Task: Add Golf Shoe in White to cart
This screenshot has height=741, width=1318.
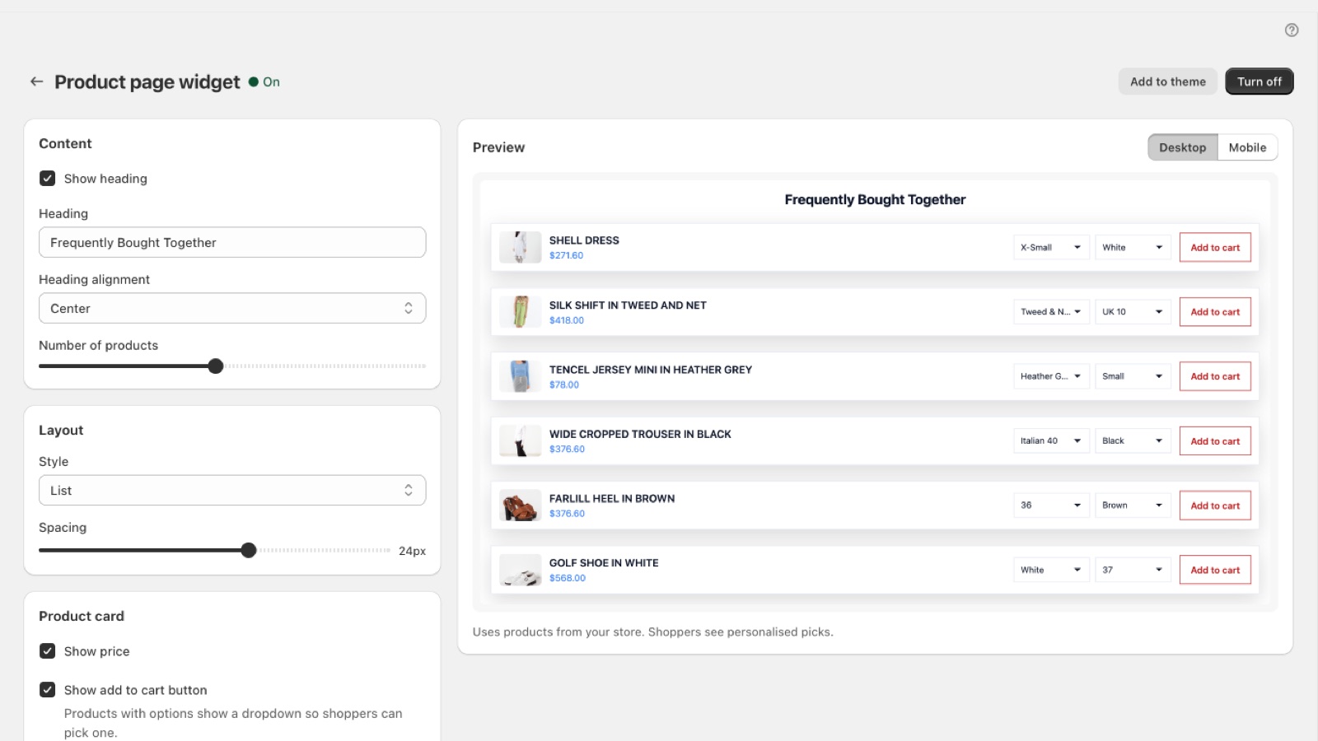Action: pyautogui.click(x=1215, y=570)
